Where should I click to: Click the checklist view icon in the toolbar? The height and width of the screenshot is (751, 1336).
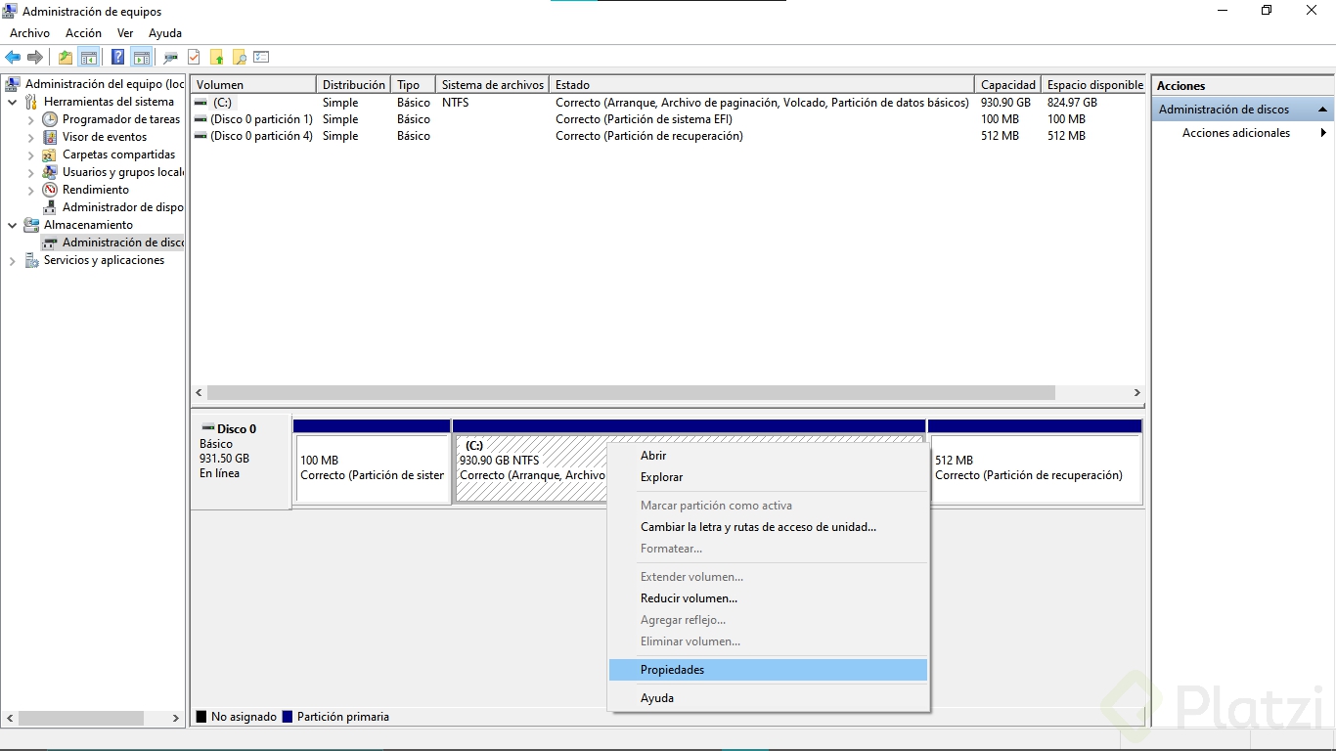261,57
